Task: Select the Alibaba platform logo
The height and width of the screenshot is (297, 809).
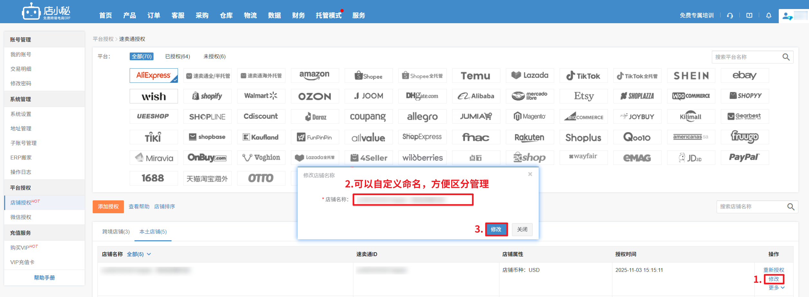Action: (476, 96)
